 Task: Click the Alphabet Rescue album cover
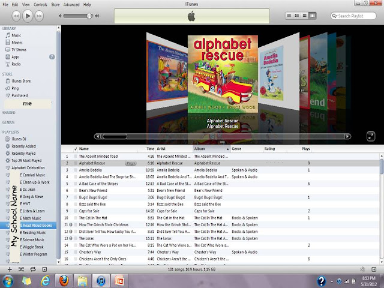pyautogui.click(x=223, y=74)
